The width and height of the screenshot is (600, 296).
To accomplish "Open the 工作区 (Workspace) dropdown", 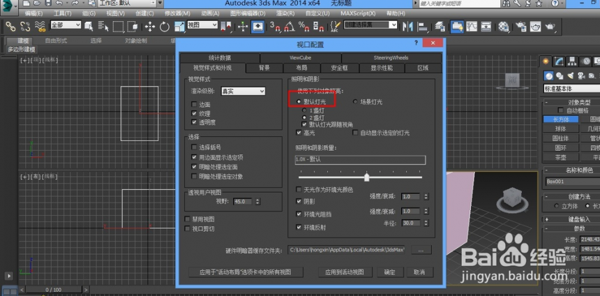I will point(127,3).
